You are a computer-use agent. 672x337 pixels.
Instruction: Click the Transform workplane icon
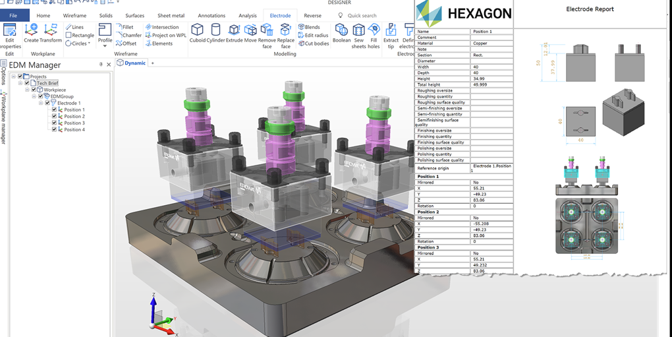51,34
